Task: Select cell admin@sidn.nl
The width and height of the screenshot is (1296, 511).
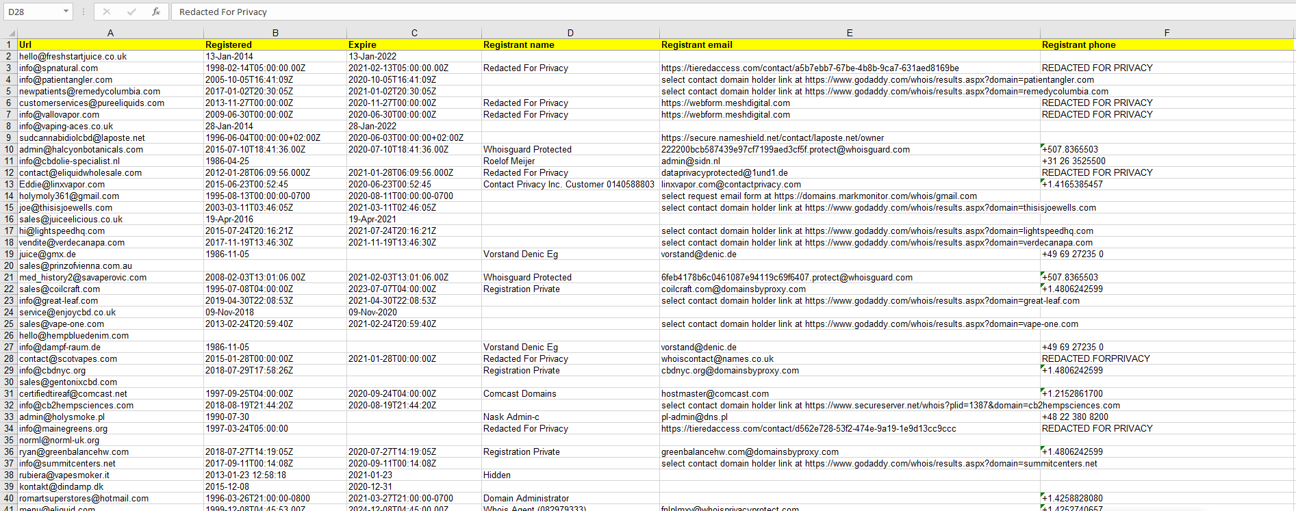Action: point(850,161)
